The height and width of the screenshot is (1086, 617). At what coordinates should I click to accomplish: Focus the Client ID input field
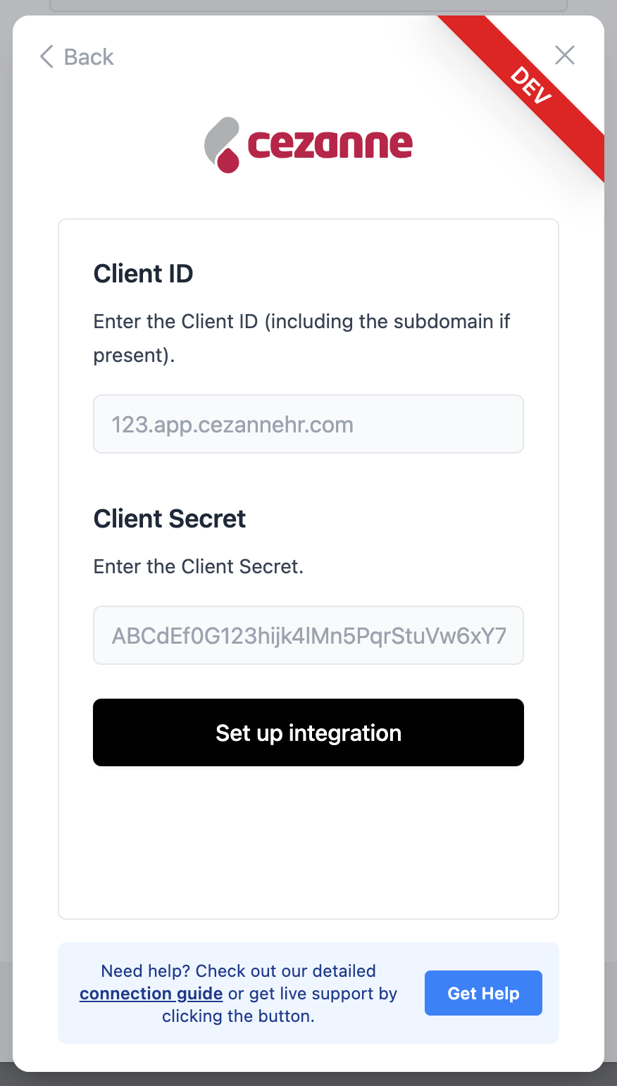click(x=308, y=424)
